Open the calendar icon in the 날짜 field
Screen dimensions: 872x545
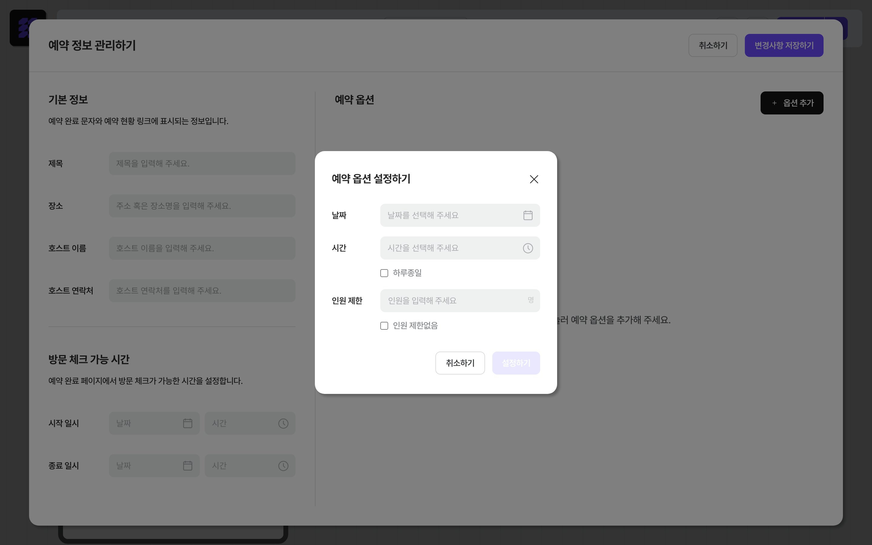pos(528,215)
